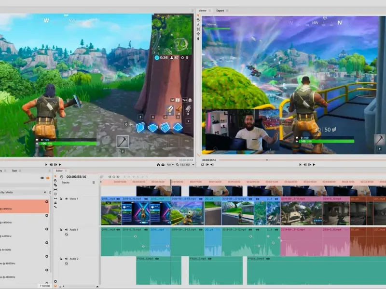Image resolution: width=386 pixels, height=289 pixels.
Task: Select the hand pan tool in the Viewer toolbar
Action: (198, 20)
